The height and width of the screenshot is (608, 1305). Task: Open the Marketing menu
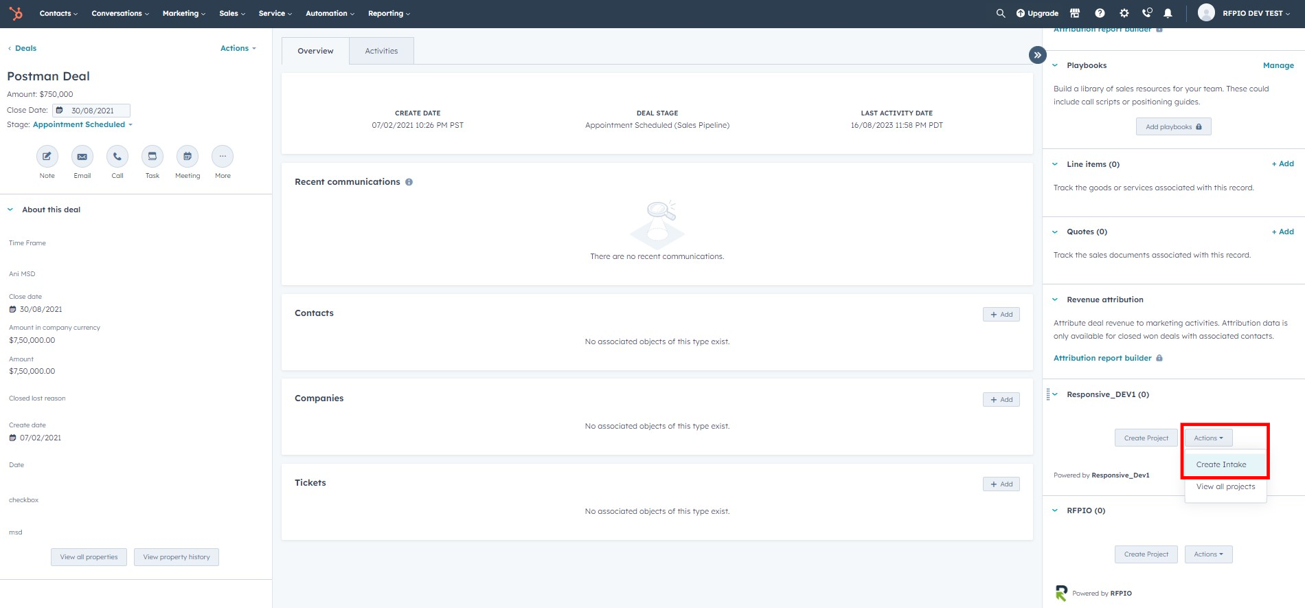184,13
